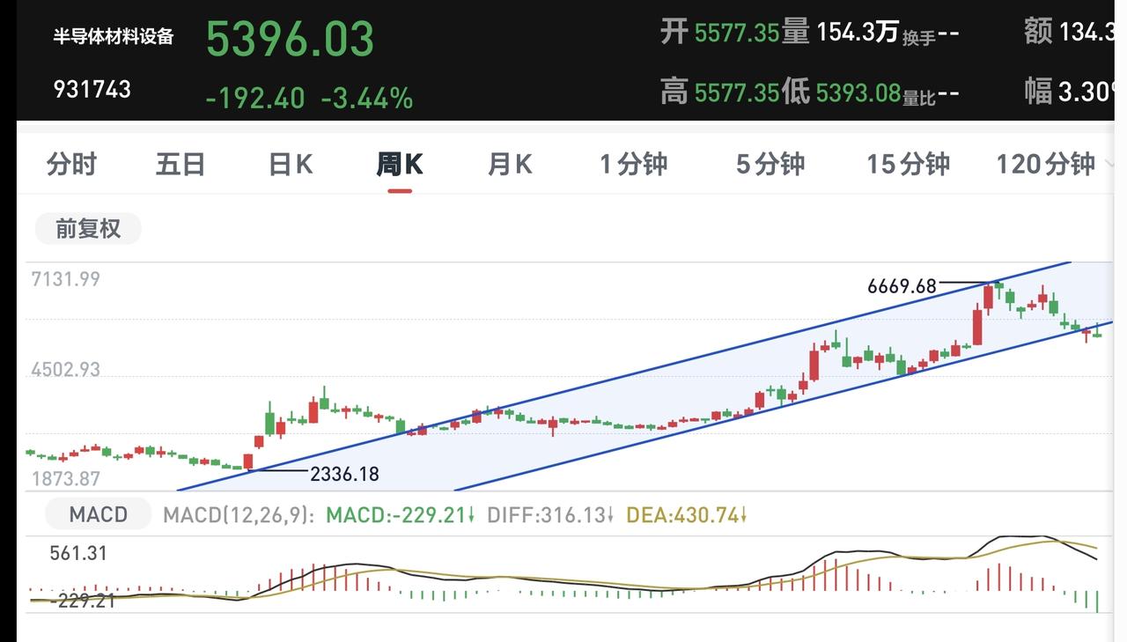Click the latest green MACD histogram bar
The width and height of the screenshot is (1127, 642).
pyautogui.click(x=1097, y=601)
